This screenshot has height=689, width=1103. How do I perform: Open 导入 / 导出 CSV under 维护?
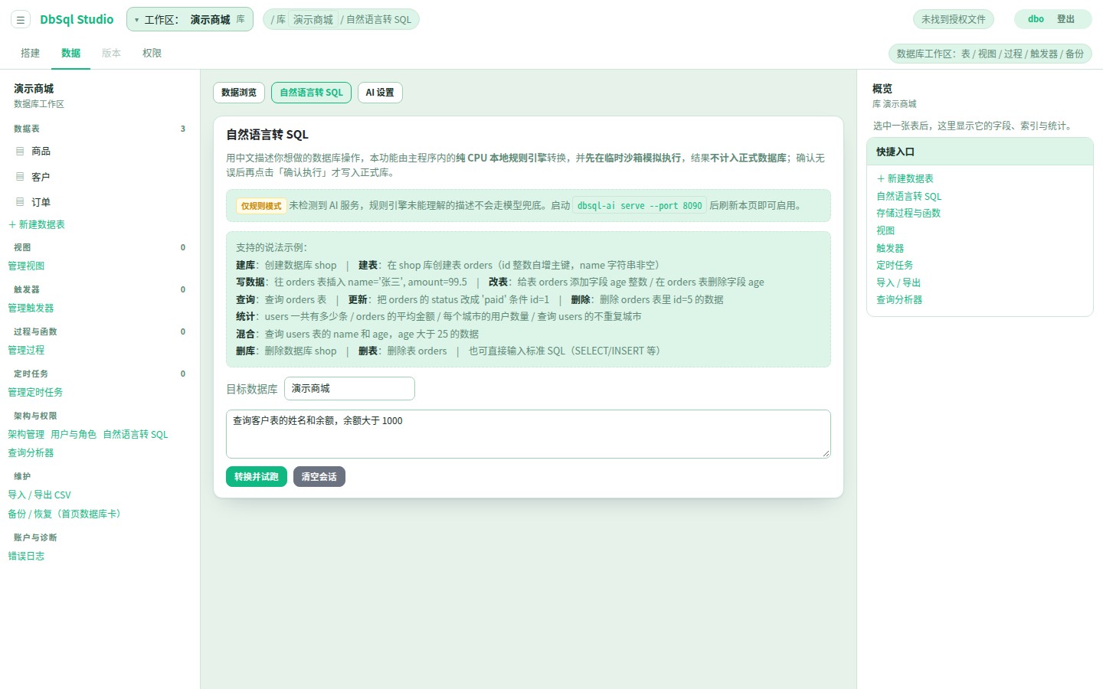[39, 495]
